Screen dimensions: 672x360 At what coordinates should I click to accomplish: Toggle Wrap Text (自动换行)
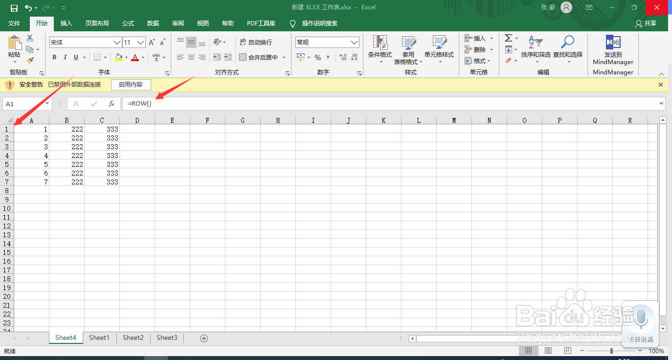(256, 43)
